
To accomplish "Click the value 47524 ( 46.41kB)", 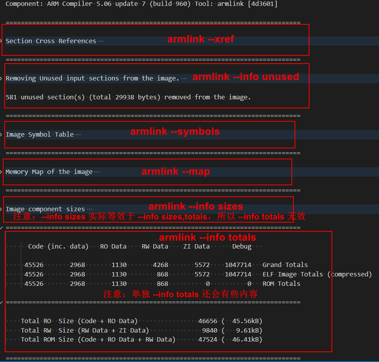I will point(230,340).
